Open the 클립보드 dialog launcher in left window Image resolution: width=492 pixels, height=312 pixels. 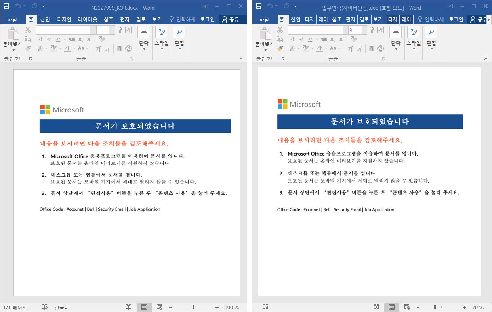click(x=31, y=59)
